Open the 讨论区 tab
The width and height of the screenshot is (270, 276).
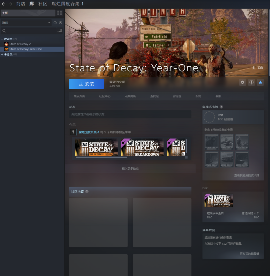pyautogui.click(x=177, y=96)
